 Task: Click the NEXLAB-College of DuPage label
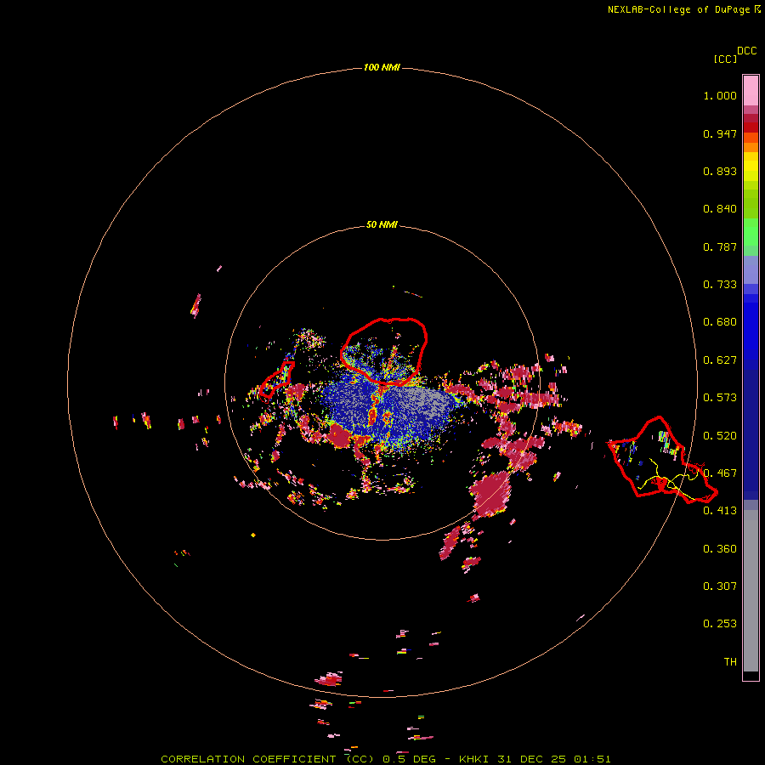tap(678, 9)
